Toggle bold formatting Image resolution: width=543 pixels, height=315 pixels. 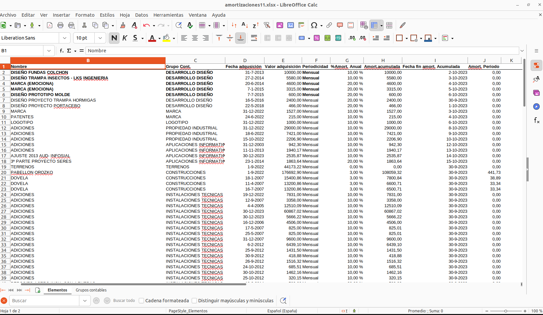(114, 38)
